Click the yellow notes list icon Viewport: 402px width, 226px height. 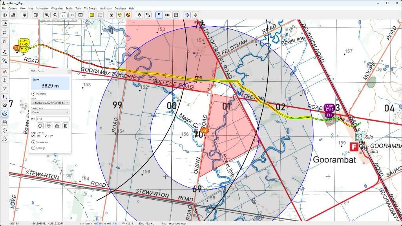click(x=92, y=15)
